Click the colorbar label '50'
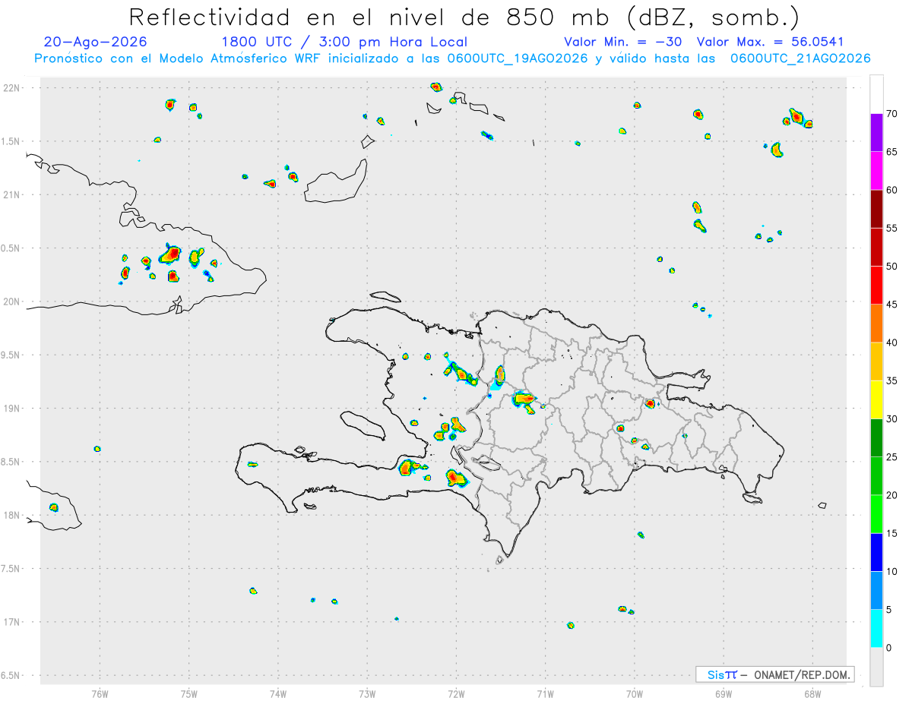The image size is (912, 704). pos(891,267)
